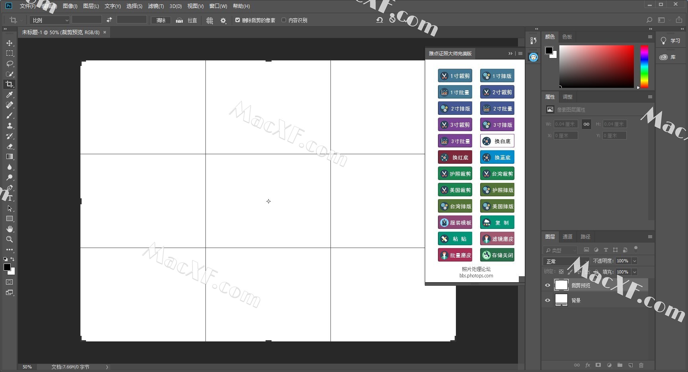Image resolution: width=688 pixels, height=372 pixels.
Task: Swap foreground and background colors
Action: 12,259
